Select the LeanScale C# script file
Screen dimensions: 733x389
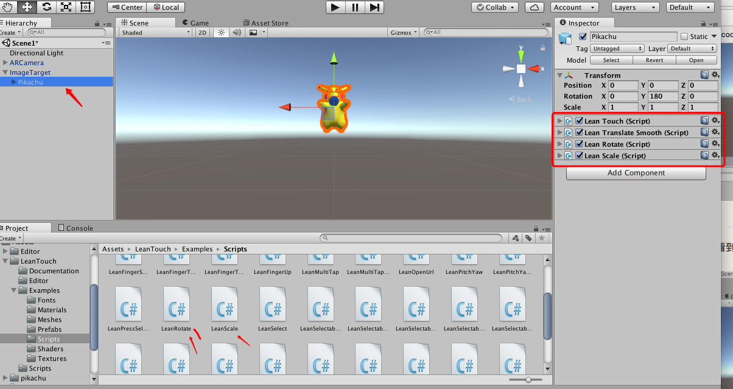[225, 309]
